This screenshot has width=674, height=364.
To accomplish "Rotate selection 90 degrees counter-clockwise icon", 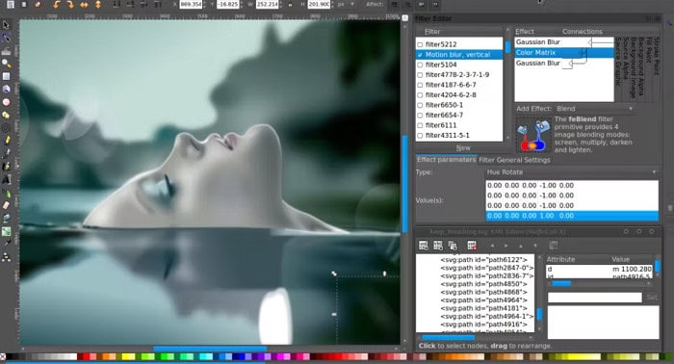I will tap(56, 5).
